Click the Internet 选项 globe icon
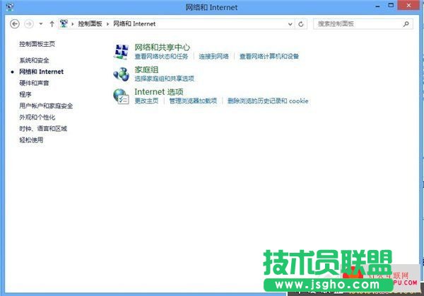Viewport: 424px width, 296px height. point(121,96)
